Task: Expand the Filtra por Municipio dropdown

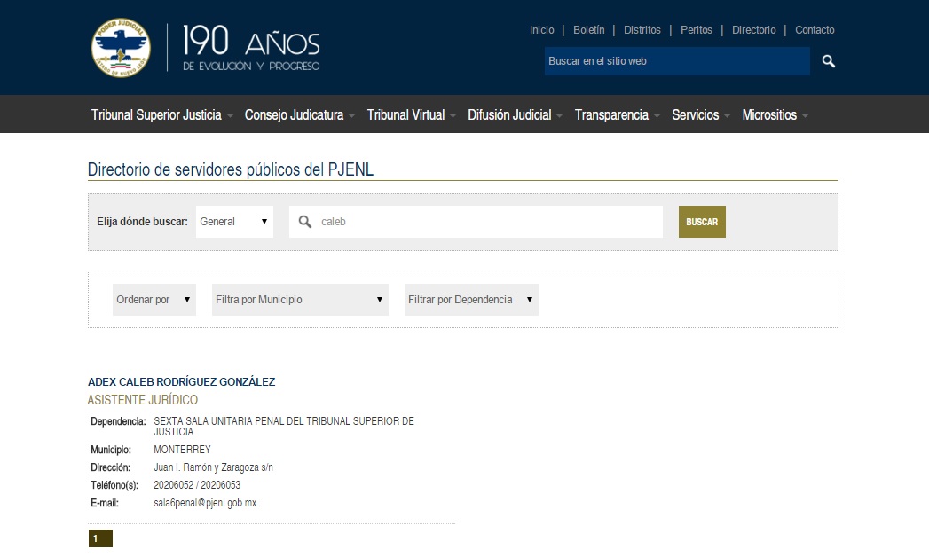Action: pos(300,300)
